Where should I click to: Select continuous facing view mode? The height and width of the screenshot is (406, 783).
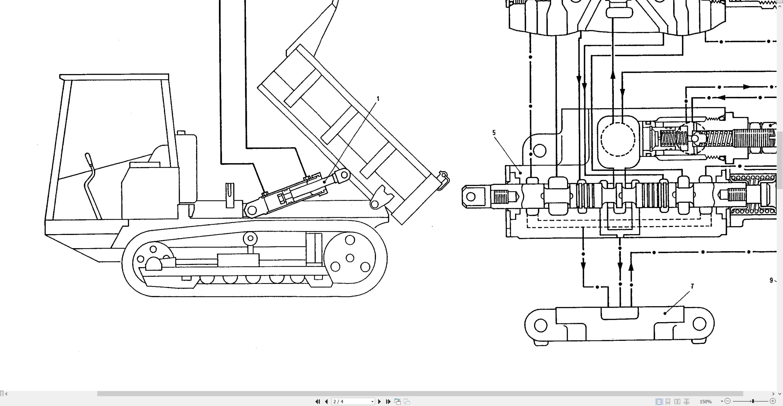pos(687,401)
